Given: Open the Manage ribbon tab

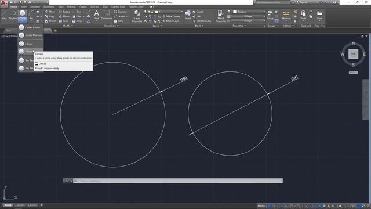Looking at the screenshot, I should [71, 6].
